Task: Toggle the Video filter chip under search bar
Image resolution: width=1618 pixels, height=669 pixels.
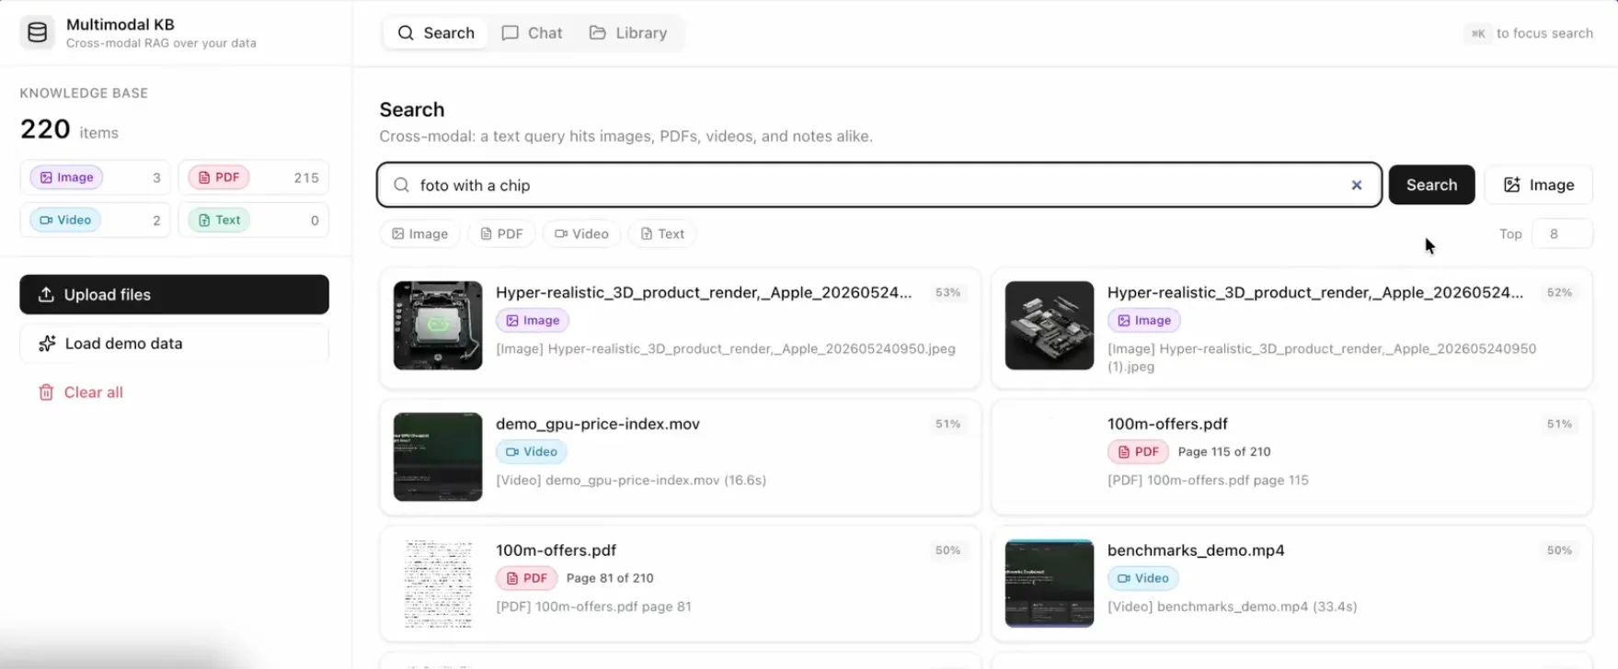Action: (580, 233)
